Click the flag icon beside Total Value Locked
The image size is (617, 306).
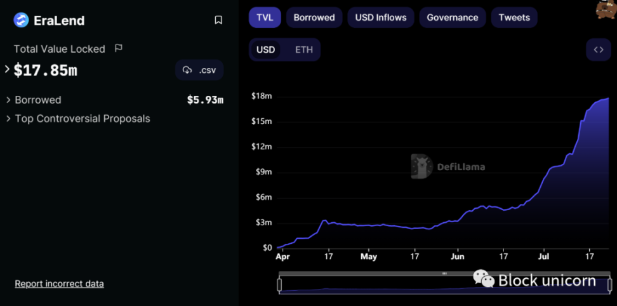[118, 48]
